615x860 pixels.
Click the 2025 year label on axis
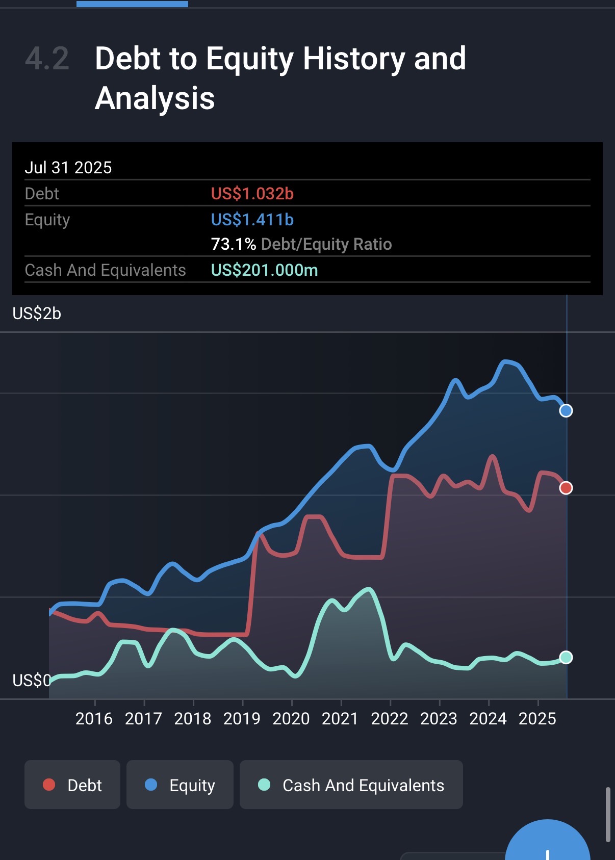(x=537, y=718)
